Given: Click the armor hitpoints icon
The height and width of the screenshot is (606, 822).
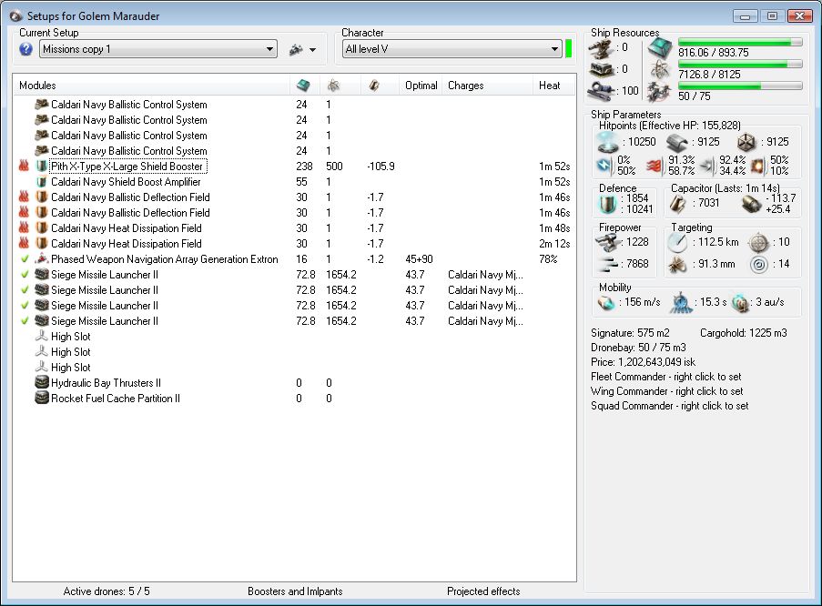Looking at the screenshot, I should pos(676,142).
